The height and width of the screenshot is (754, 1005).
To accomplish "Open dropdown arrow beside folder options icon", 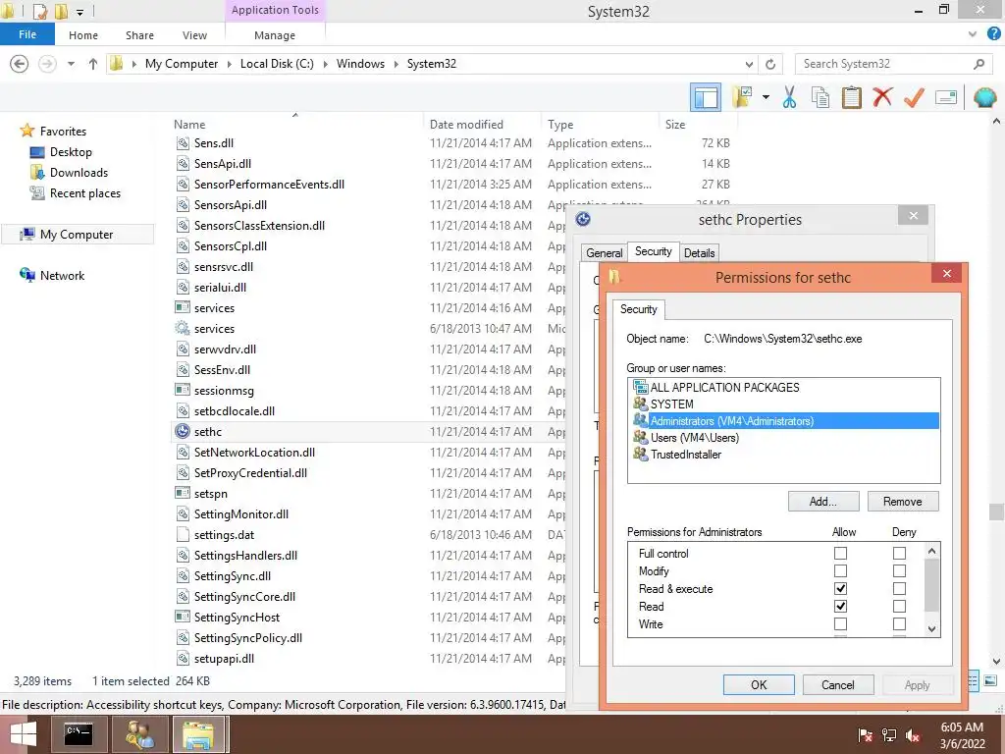I will click(766, 97).
